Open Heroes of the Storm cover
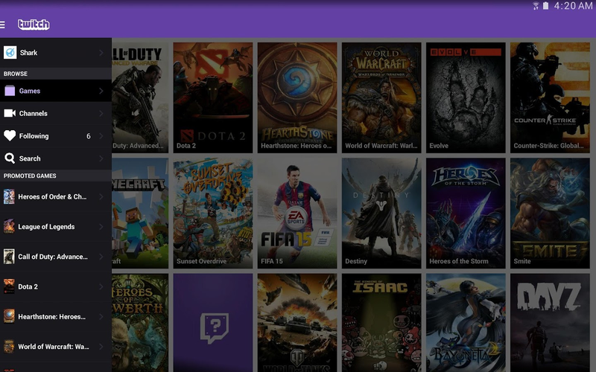 click(x=466, y=214)
